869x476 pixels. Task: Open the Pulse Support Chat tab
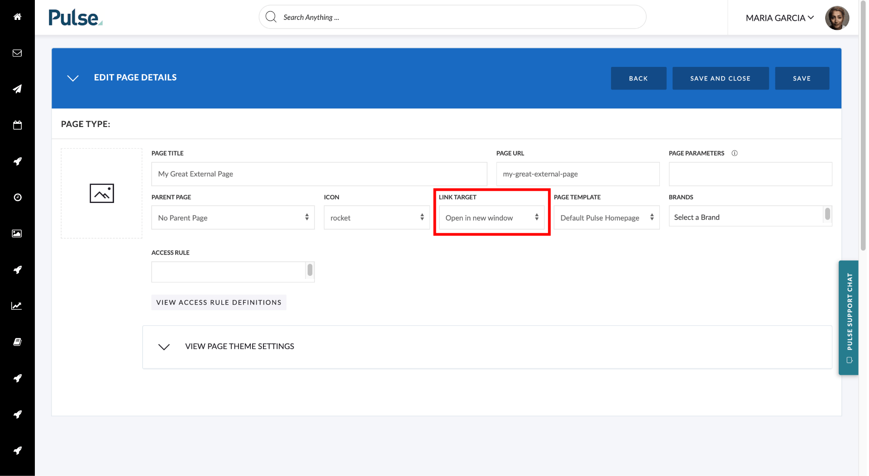click(x=849, y=318)
